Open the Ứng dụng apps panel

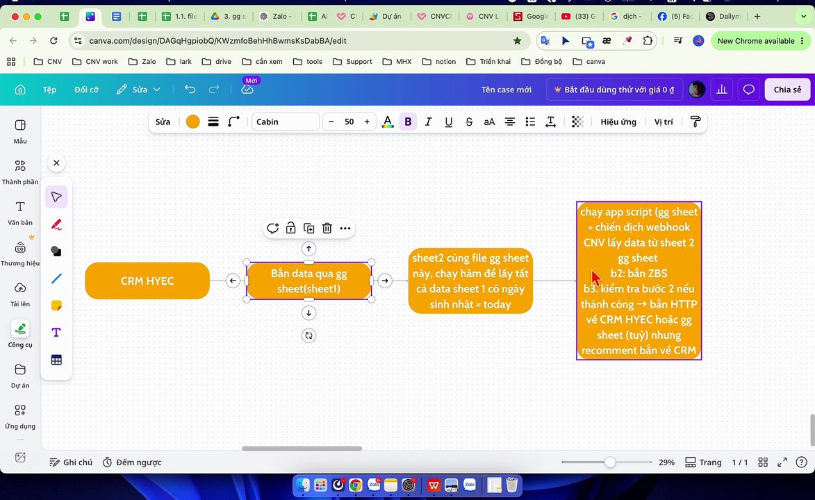[20, 417]
